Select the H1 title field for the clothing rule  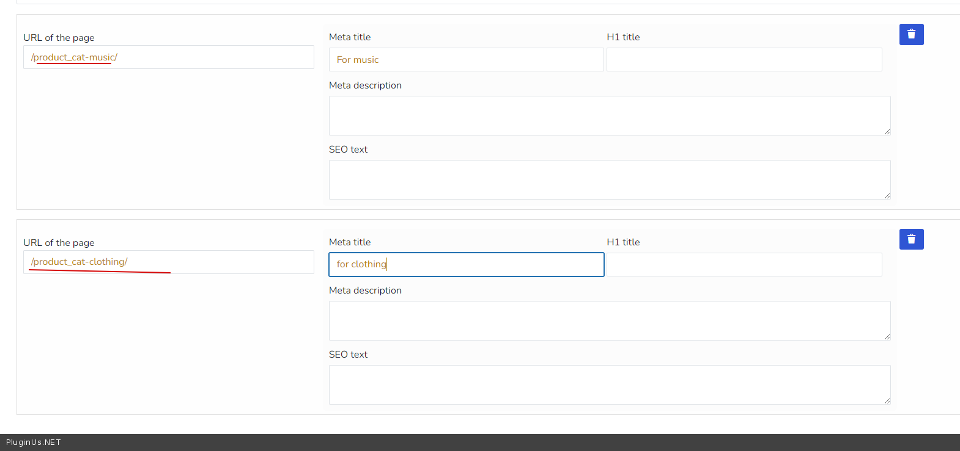tap(744, 265)
